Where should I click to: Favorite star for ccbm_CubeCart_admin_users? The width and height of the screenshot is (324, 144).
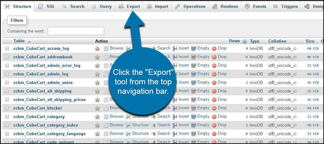97,83
